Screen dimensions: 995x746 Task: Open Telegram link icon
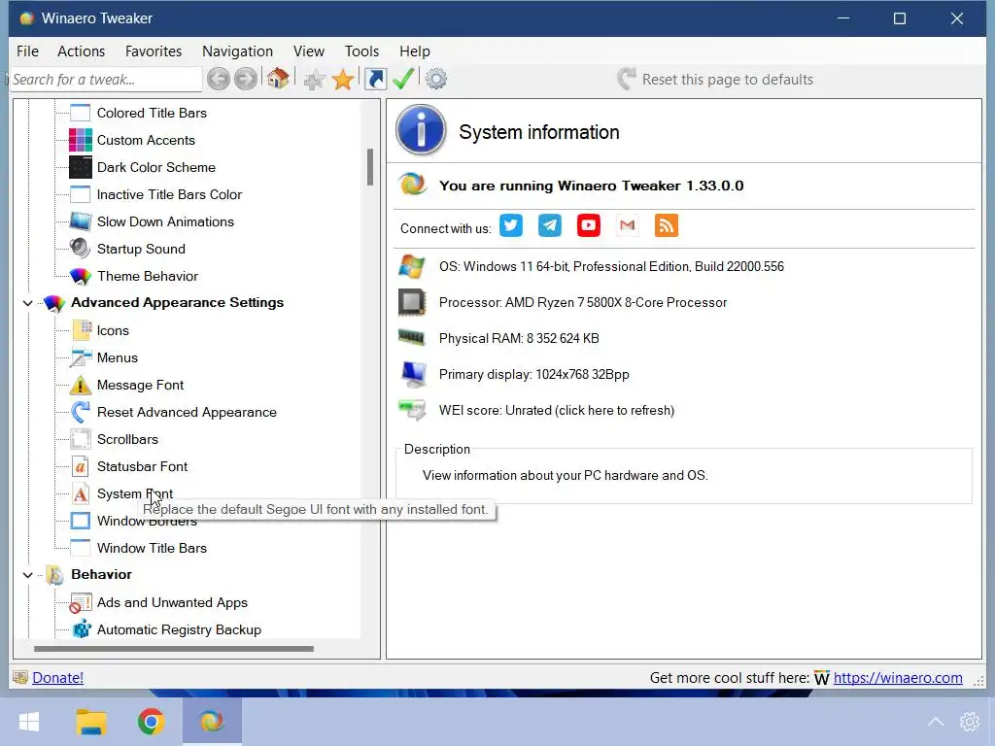(550, 225)
